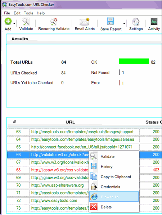
Task: Open the Help menu
Action: (x=41, y=13)
